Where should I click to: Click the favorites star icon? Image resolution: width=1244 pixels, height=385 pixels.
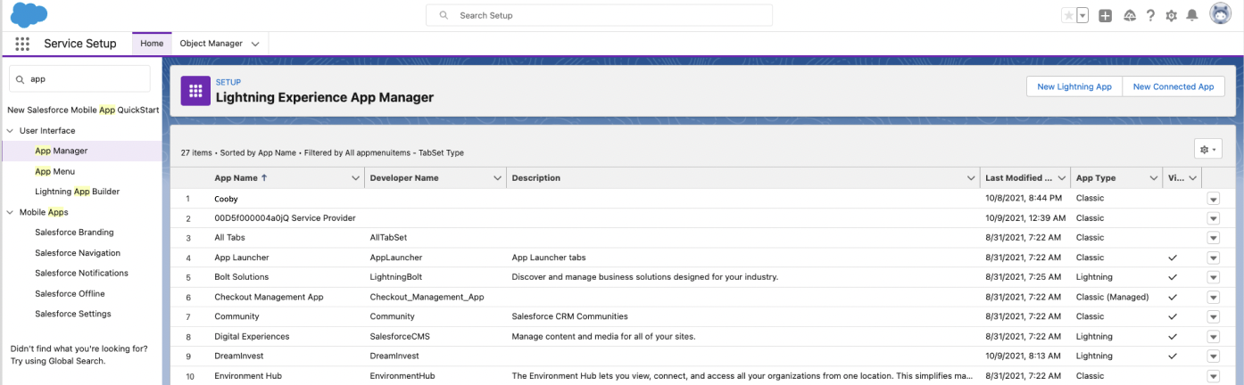pyautogui.click(x=1068, y=15)
